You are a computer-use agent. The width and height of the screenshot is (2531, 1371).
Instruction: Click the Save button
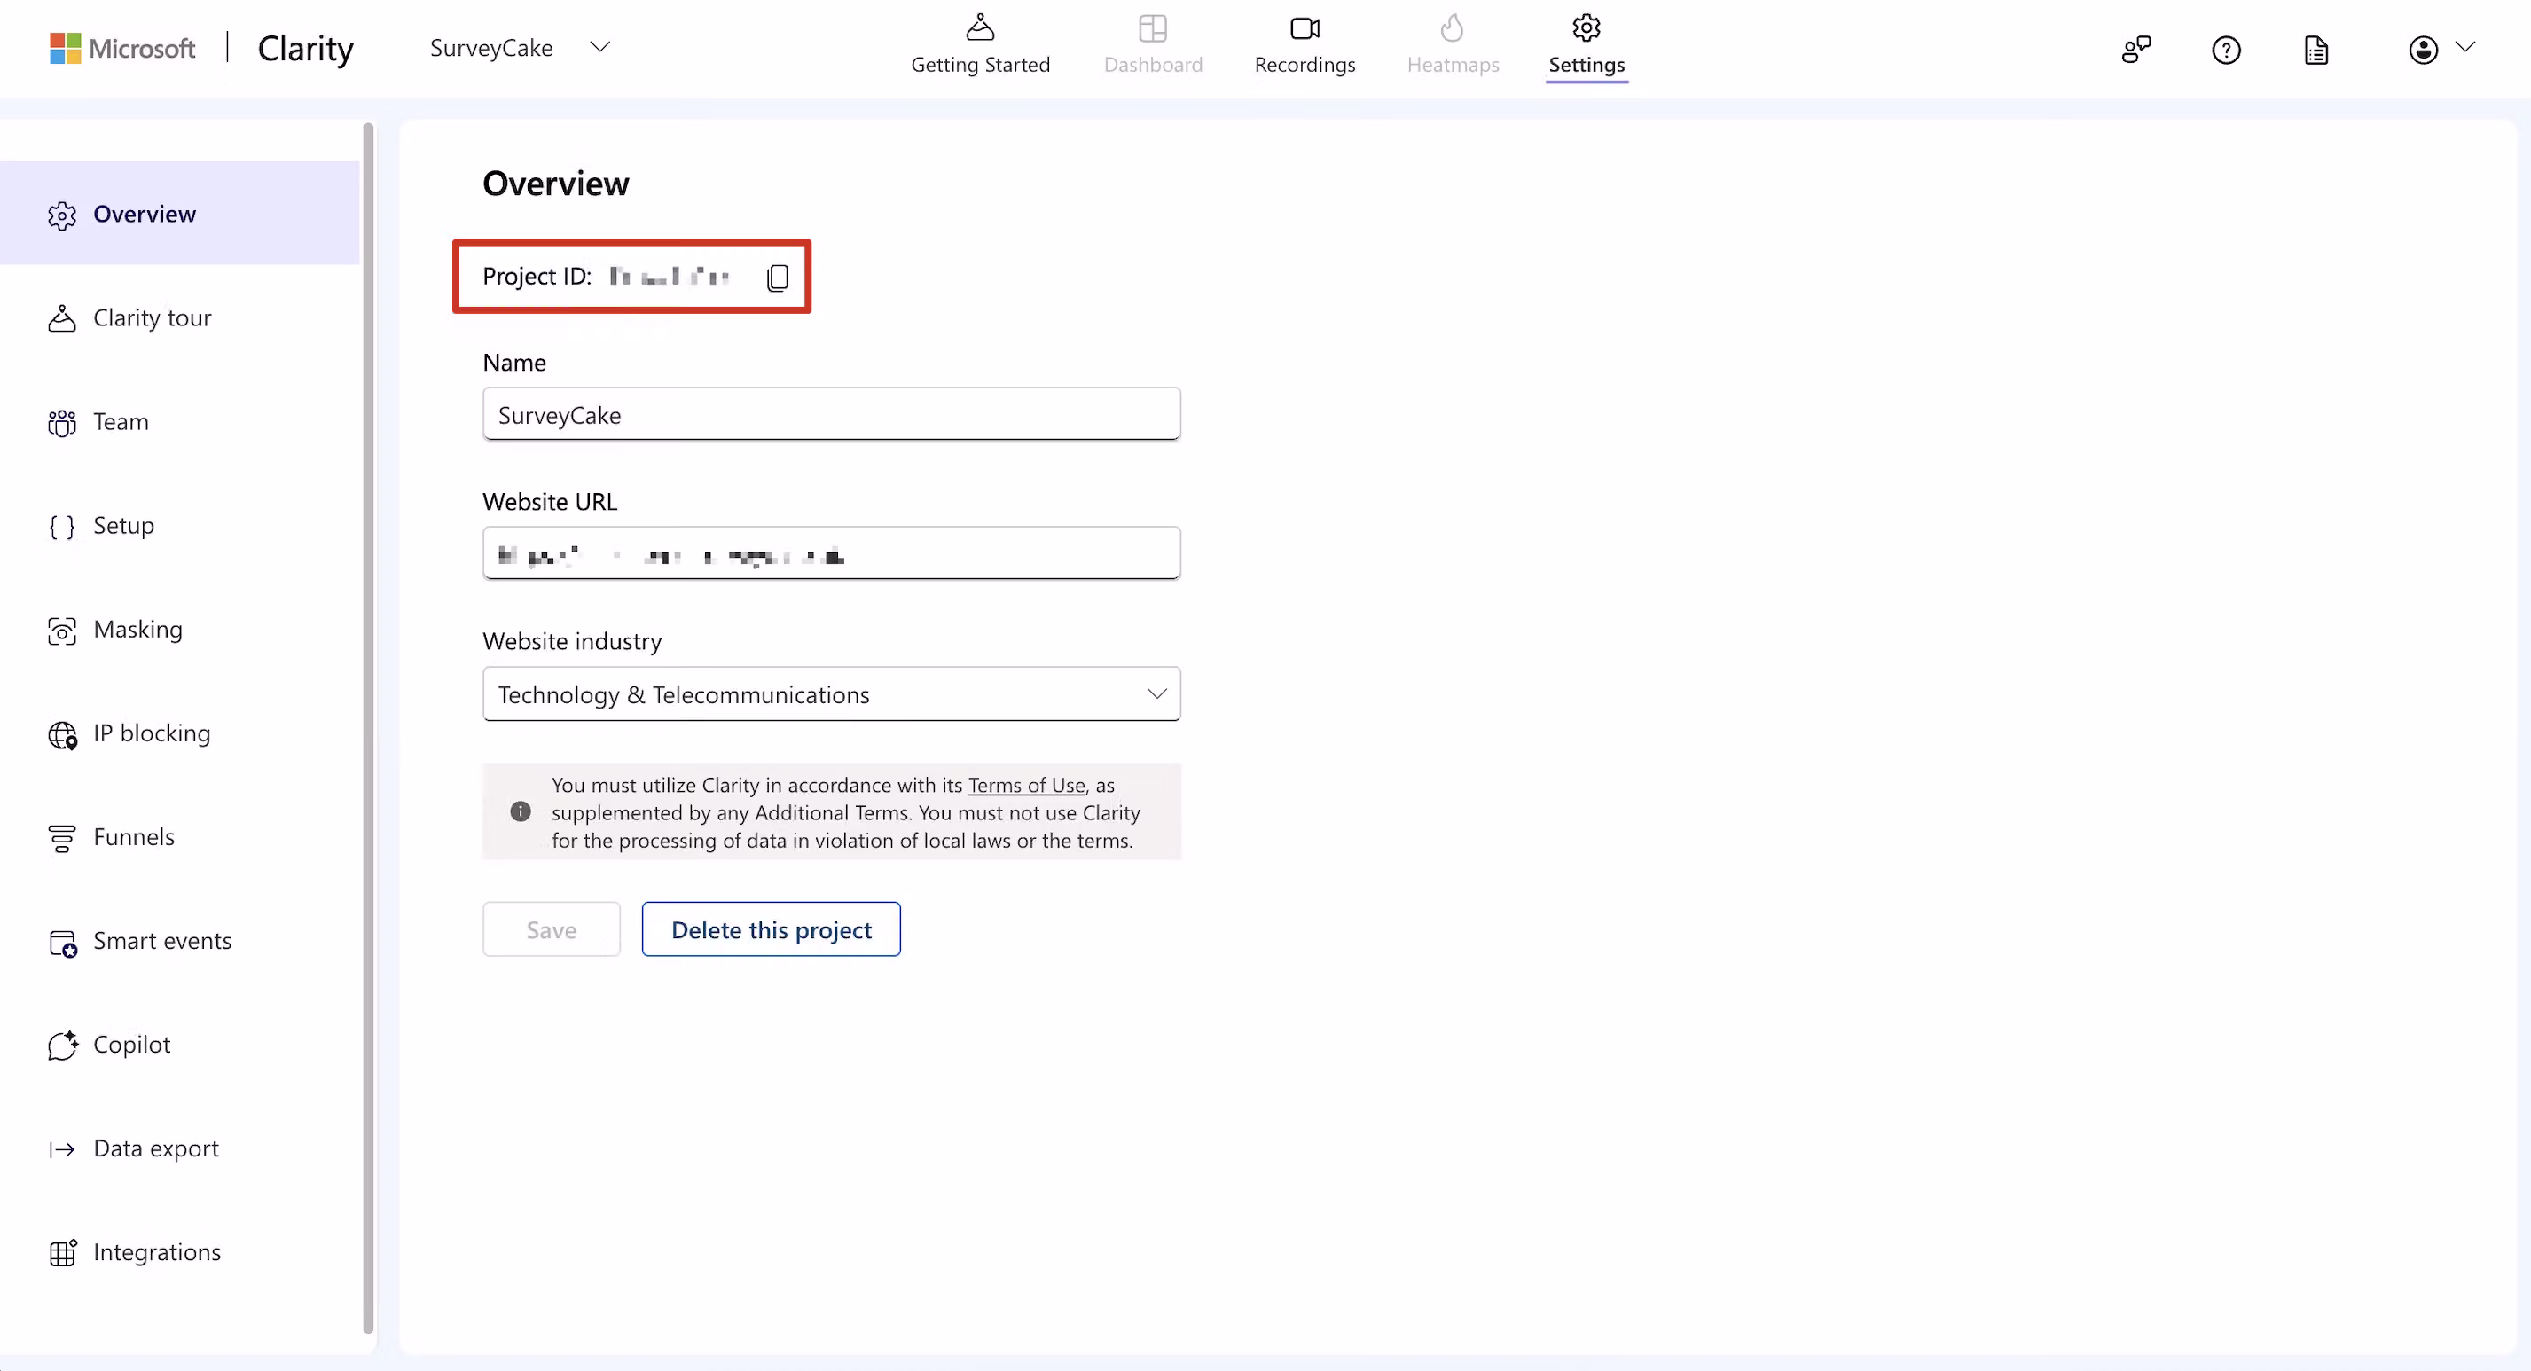(552, 929)
